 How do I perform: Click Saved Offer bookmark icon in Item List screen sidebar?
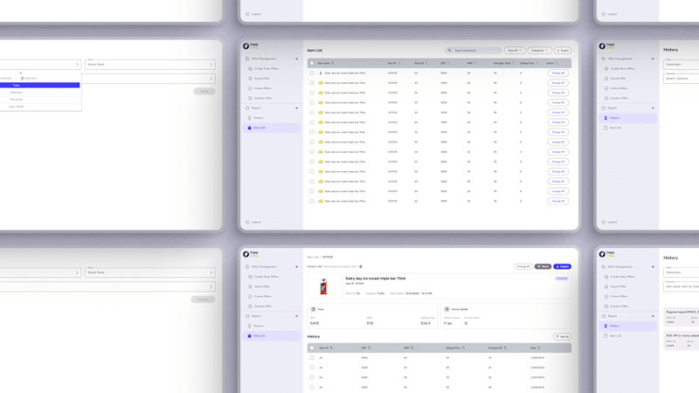(x=250, y=79)
